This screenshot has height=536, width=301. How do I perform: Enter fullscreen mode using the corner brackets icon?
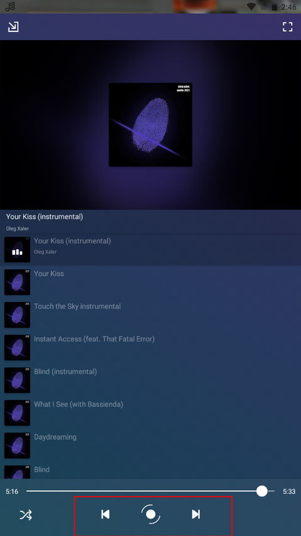click(288, 26)
